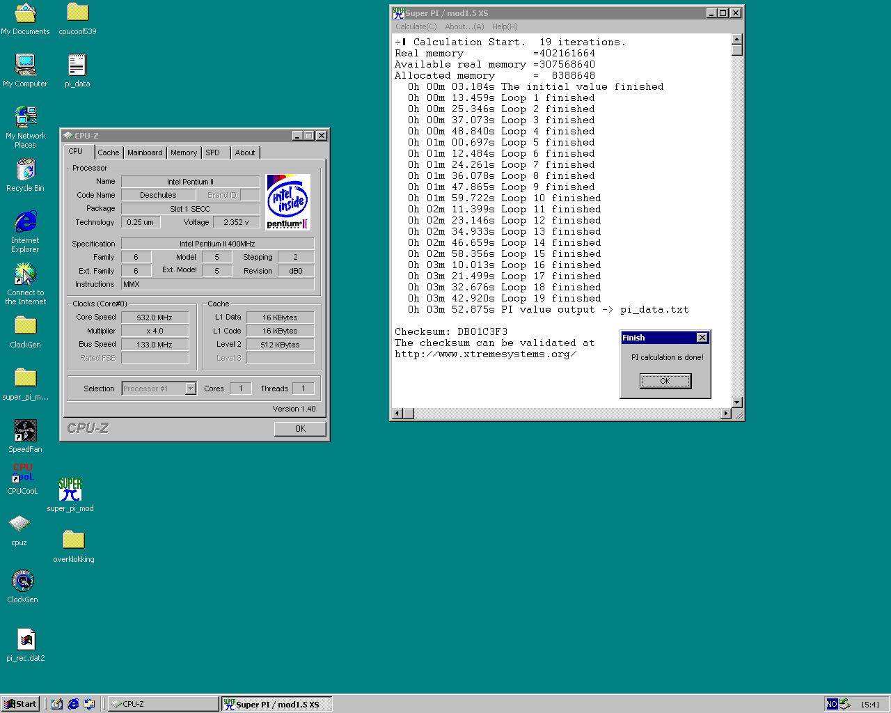The height and width of the screenshot is (713, 891).
Task: Close the Finish dialog
Action: click(702, 338)
